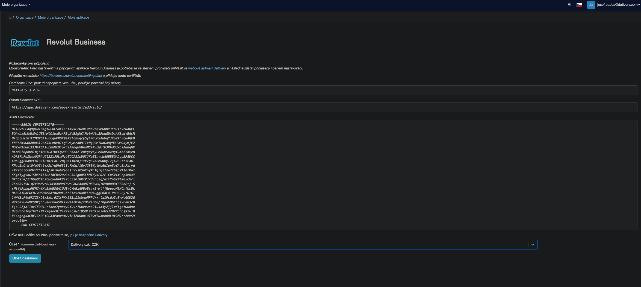641x287 pixels.
Task: Open the Účet dropdown Dativery czk: CZK
Action: point(303,245)
